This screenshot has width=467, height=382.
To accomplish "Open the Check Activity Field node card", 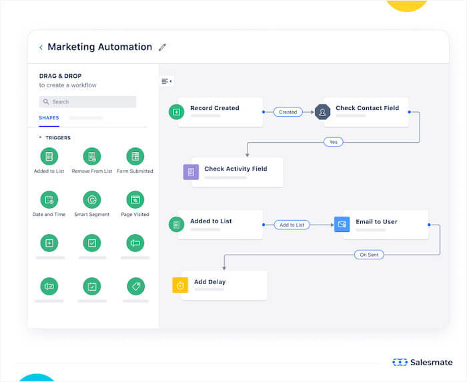I will point(238,173).
